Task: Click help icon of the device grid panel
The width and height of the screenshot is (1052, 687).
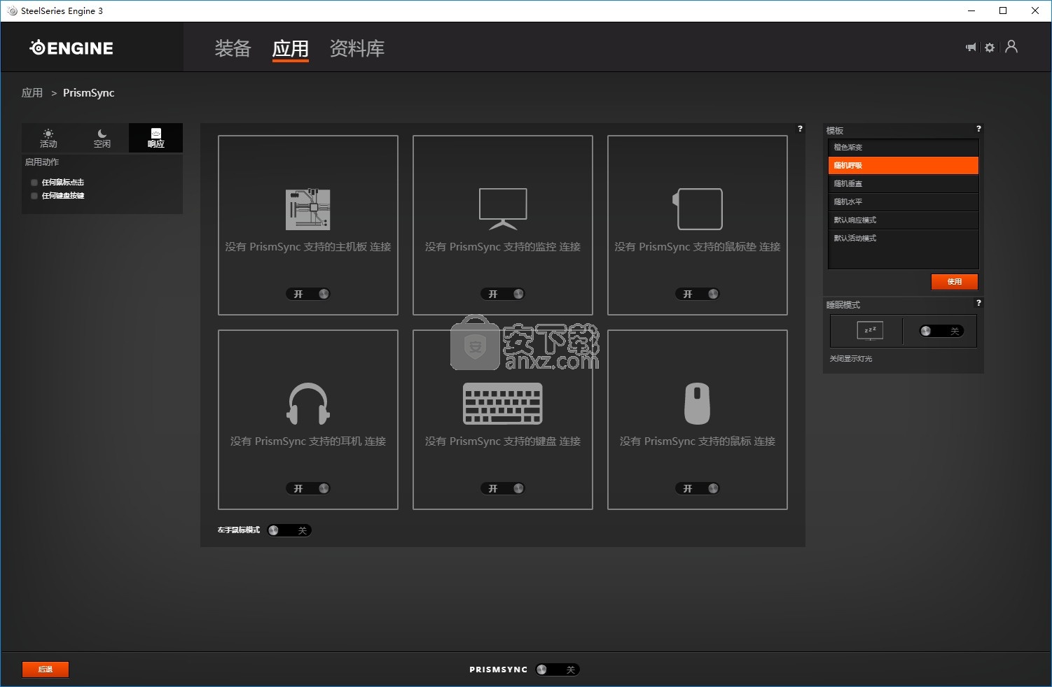Action: coord(800,129)
